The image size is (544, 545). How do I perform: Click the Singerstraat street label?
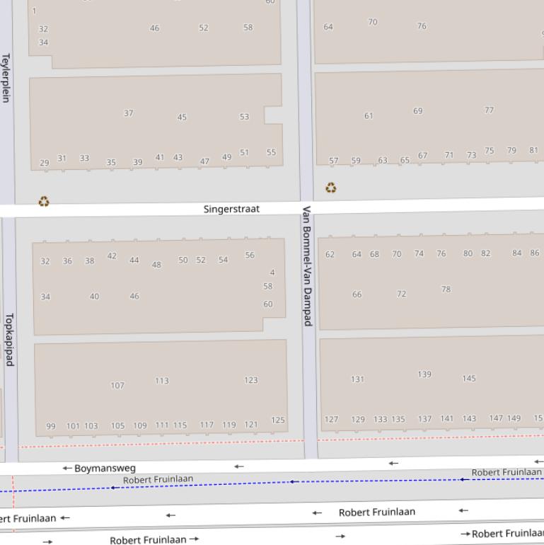tap(231, 209)
